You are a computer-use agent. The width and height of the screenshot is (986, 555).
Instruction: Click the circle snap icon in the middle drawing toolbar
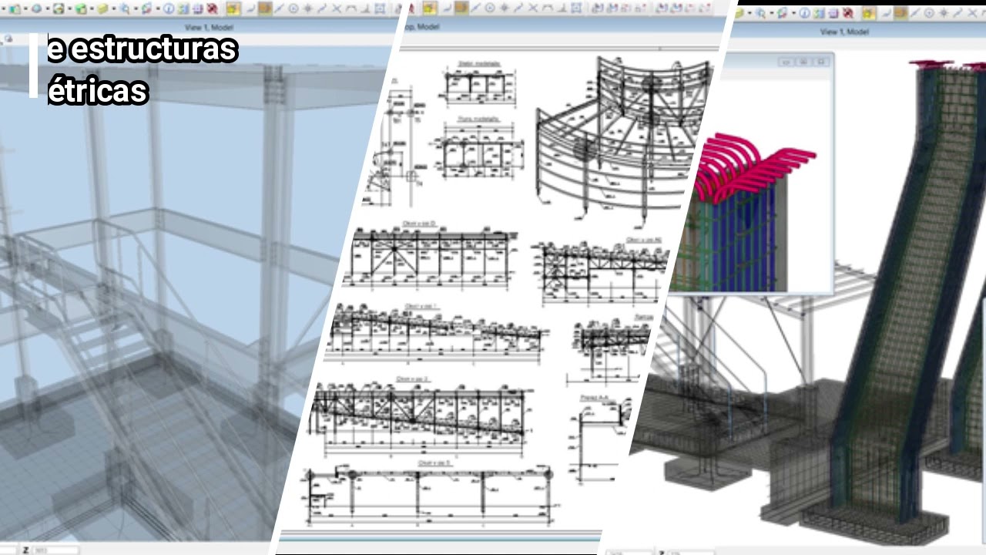tap(490, 8)
